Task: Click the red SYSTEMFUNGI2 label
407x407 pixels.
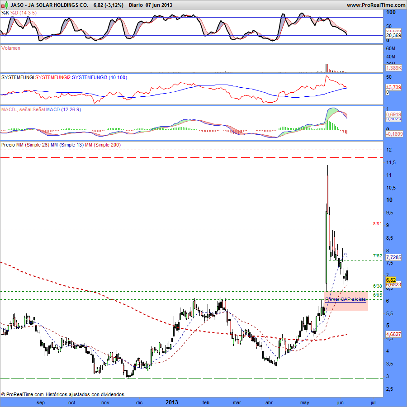Action: [53, 77]
